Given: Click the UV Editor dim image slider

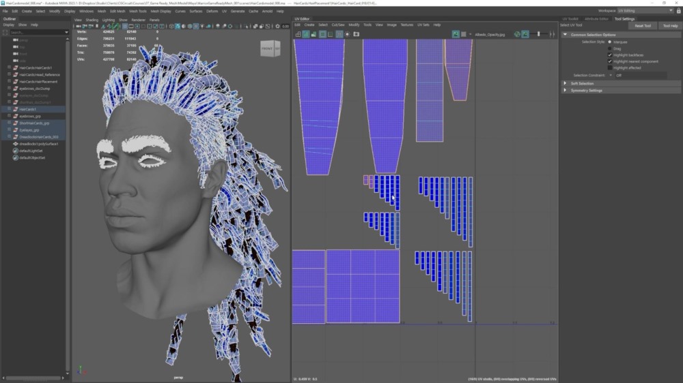Looking at the screenshot, I should (x=539, y=34).
